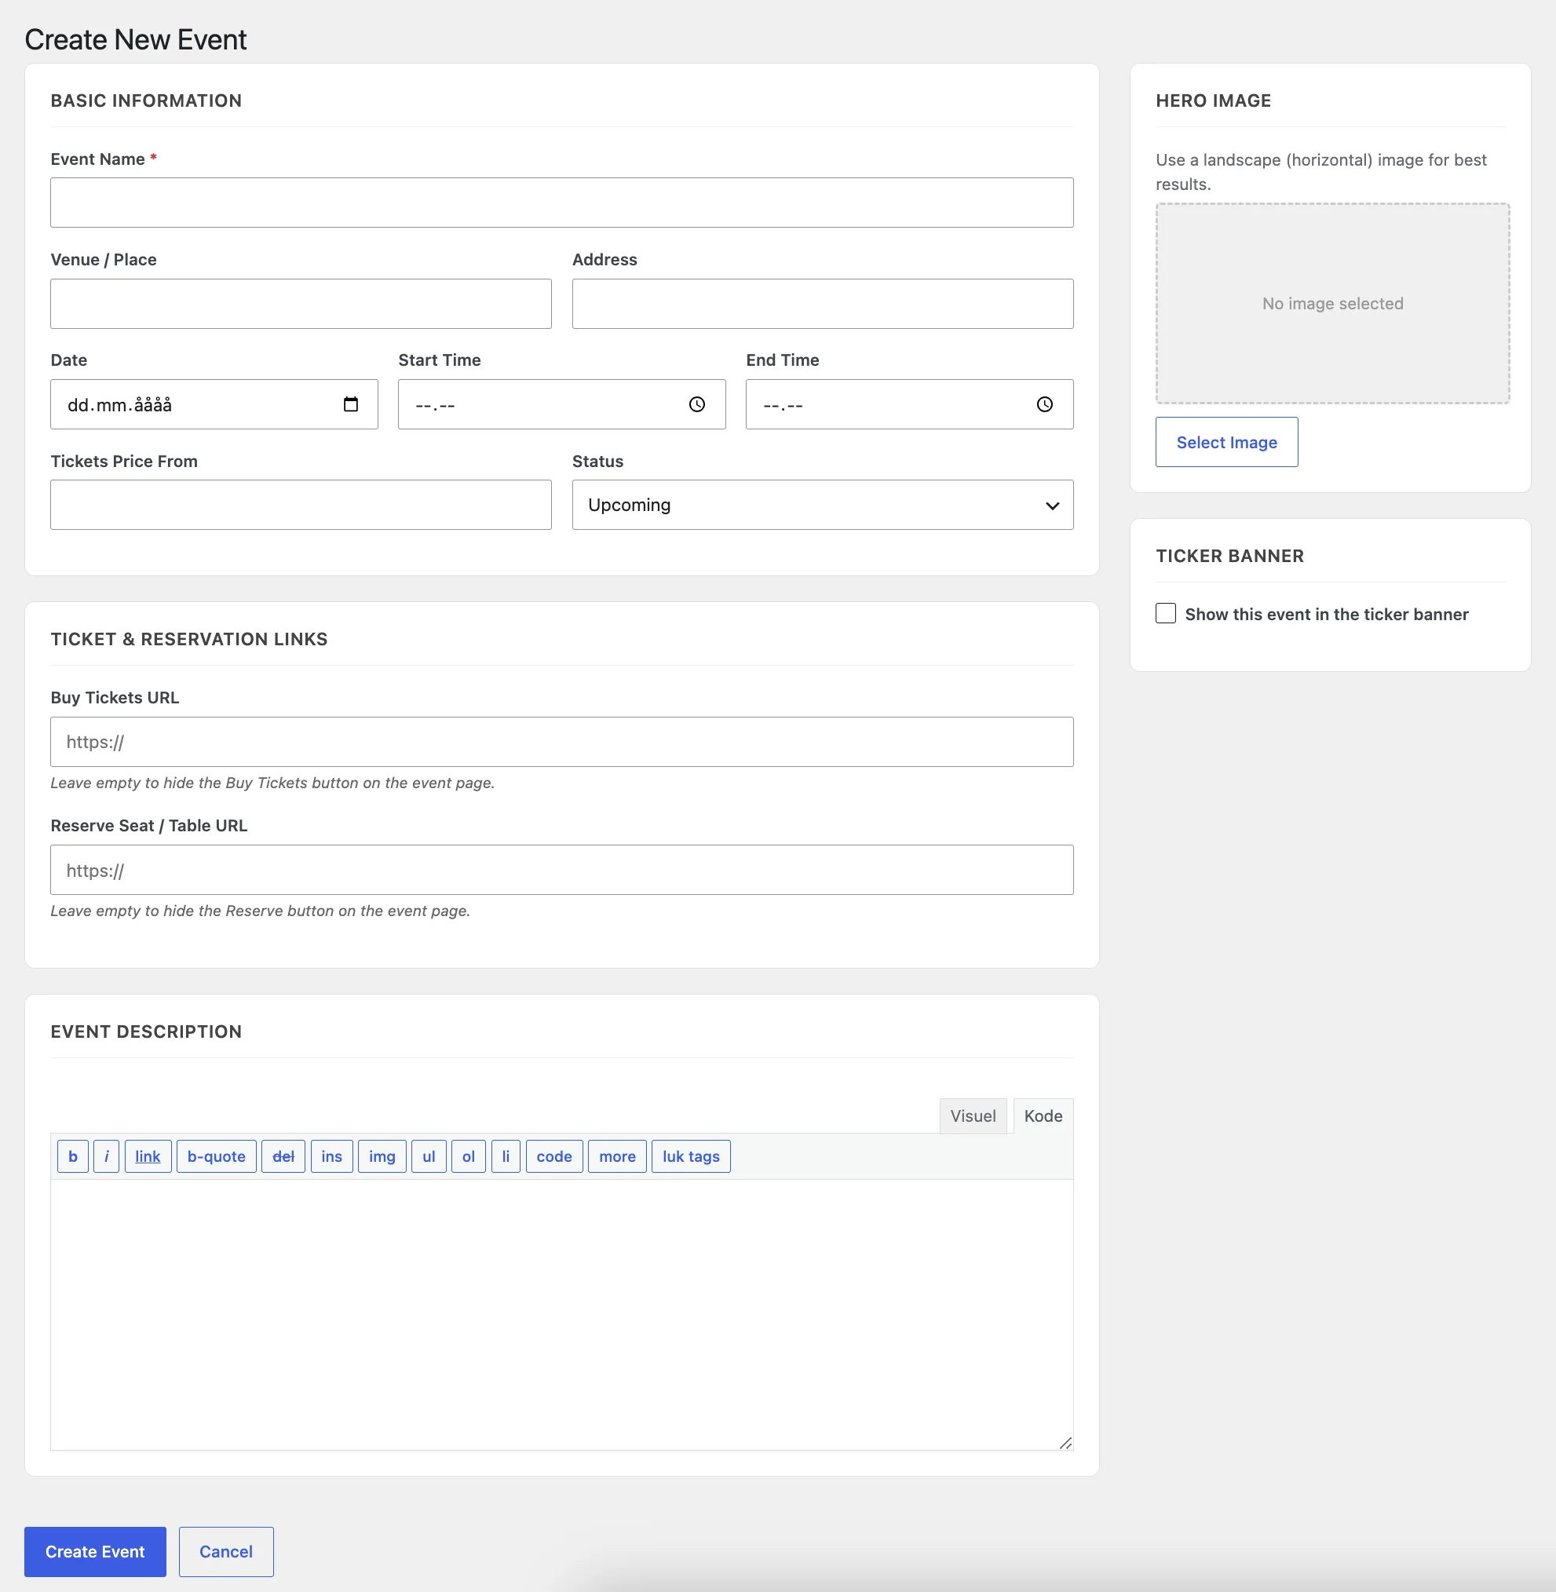Insert a link via editor toolbar
The width and height of the screenshot is (1556, 1592).
point(148,1156)
